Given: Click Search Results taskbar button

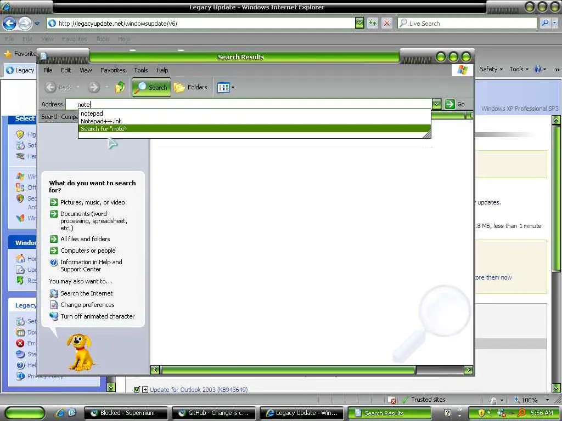Looking at the screenshot, I should 389,413.
